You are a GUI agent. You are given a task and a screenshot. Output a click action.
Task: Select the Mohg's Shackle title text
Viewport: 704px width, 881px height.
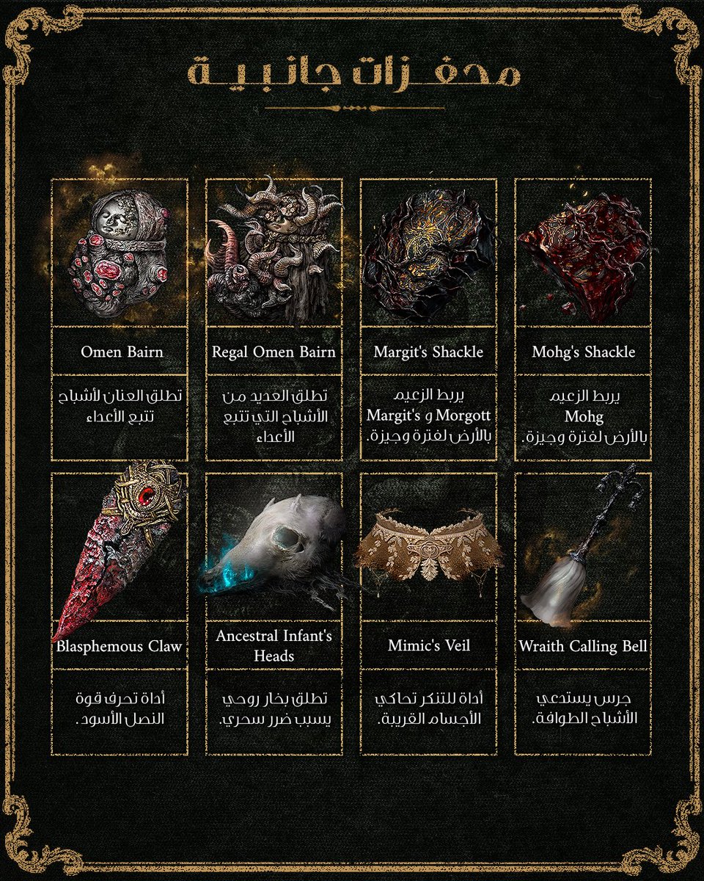point(584,352)
